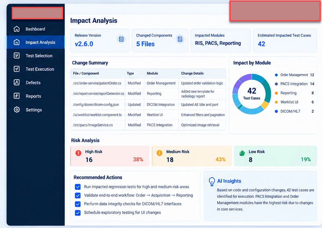The height and width of the screenshot is (228, 322).
Task: Toggle 'Perform data integrity checks' checkbox
Action: [x=78, y=204]
